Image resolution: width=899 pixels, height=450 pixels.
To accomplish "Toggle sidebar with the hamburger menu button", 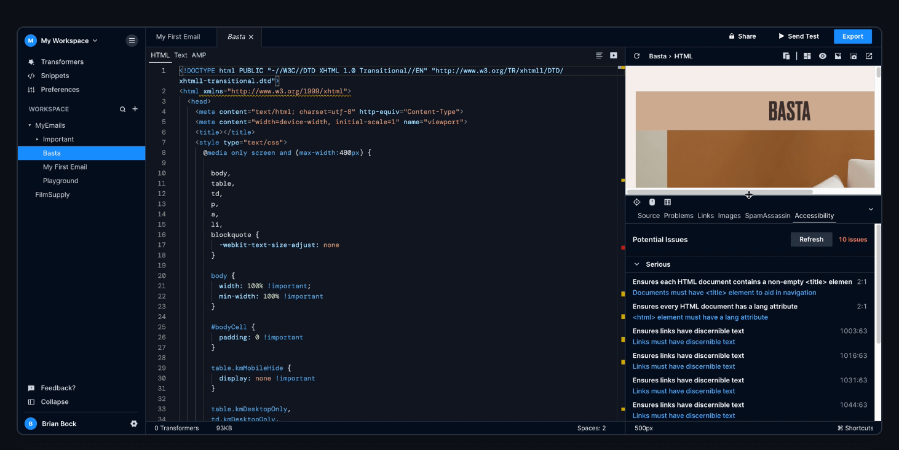I will click(x=132, y=41).
